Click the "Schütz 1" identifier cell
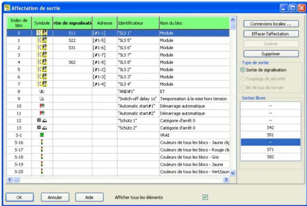This screenshot has width=307, height=206. click(138, 121)
